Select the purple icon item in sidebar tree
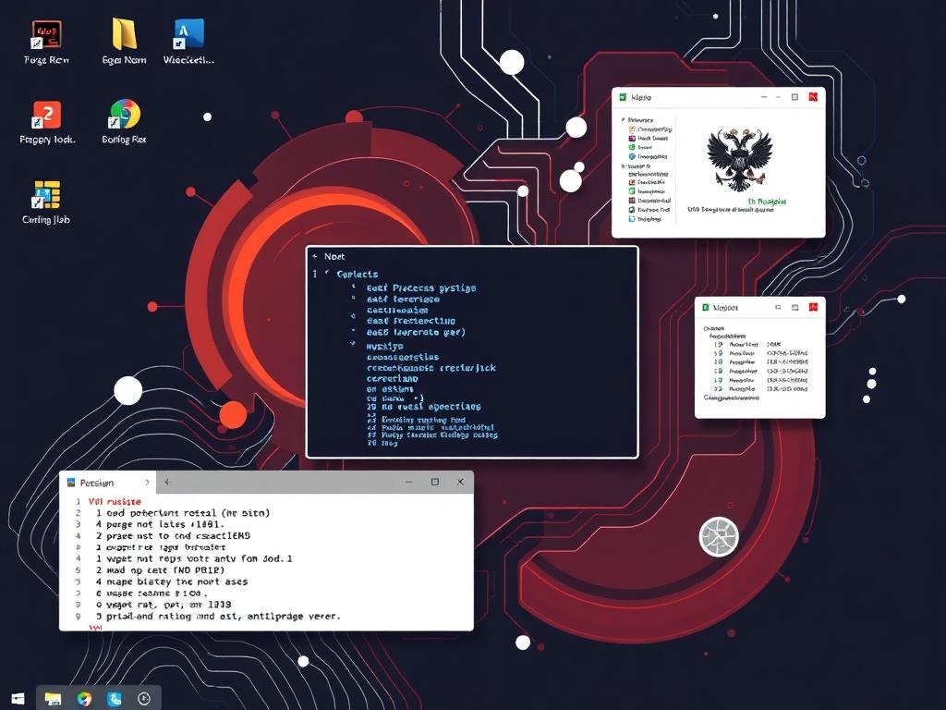Screen dimensions: 946x710 click(x=632, y=138)
